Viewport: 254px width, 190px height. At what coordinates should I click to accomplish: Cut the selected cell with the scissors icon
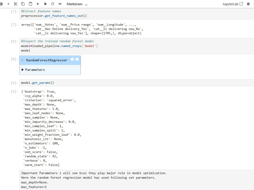pos(15,4)
